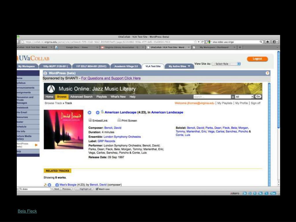Screen dimensions: 296x222
Task: Click the Next button in the find bar
Action: [x=57, y=189]
